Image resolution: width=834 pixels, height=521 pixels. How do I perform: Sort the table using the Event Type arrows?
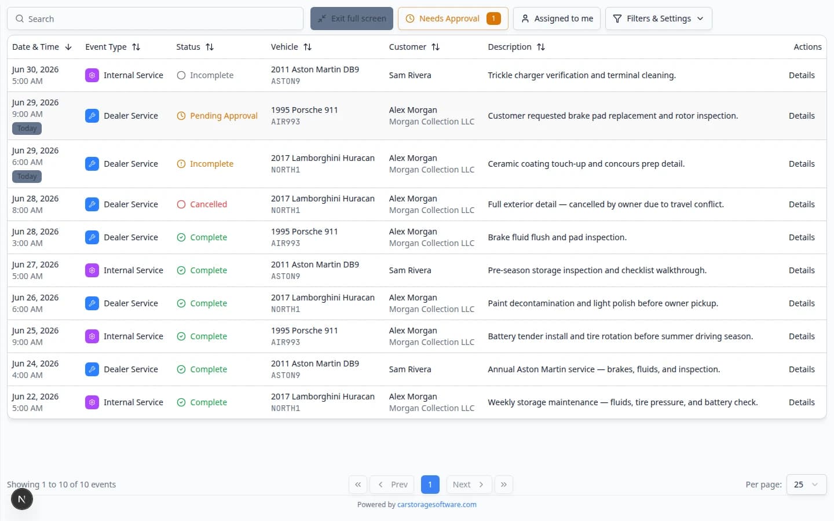coord(136,47)
